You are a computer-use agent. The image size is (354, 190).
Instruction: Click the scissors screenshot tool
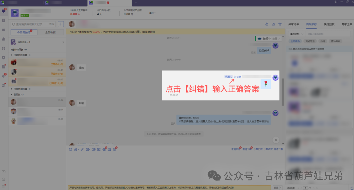tap(76, 149)
